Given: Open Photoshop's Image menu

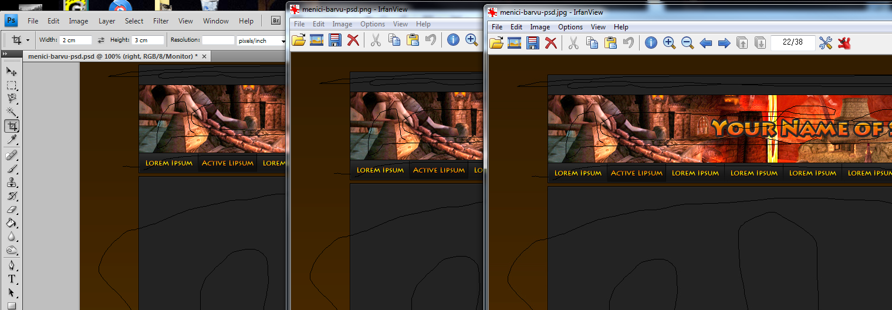Looking at the screenshot, I should tap(79, 21).
